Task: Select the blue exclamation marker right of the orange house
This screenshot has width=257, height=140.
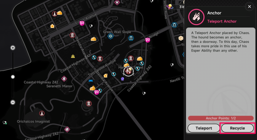Action: click(x=114, y=74)
